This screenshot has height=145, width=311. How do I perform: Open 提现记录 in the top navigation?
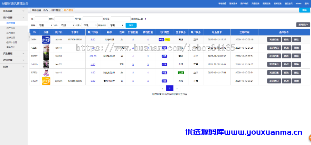(x=266, y=3)
